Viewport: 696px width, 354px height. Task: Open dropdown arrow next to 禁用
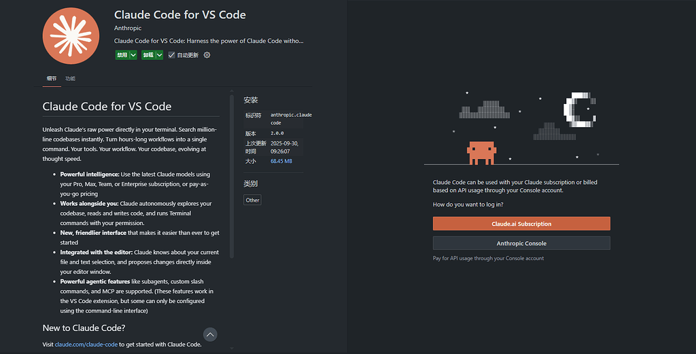coord(133,55)
